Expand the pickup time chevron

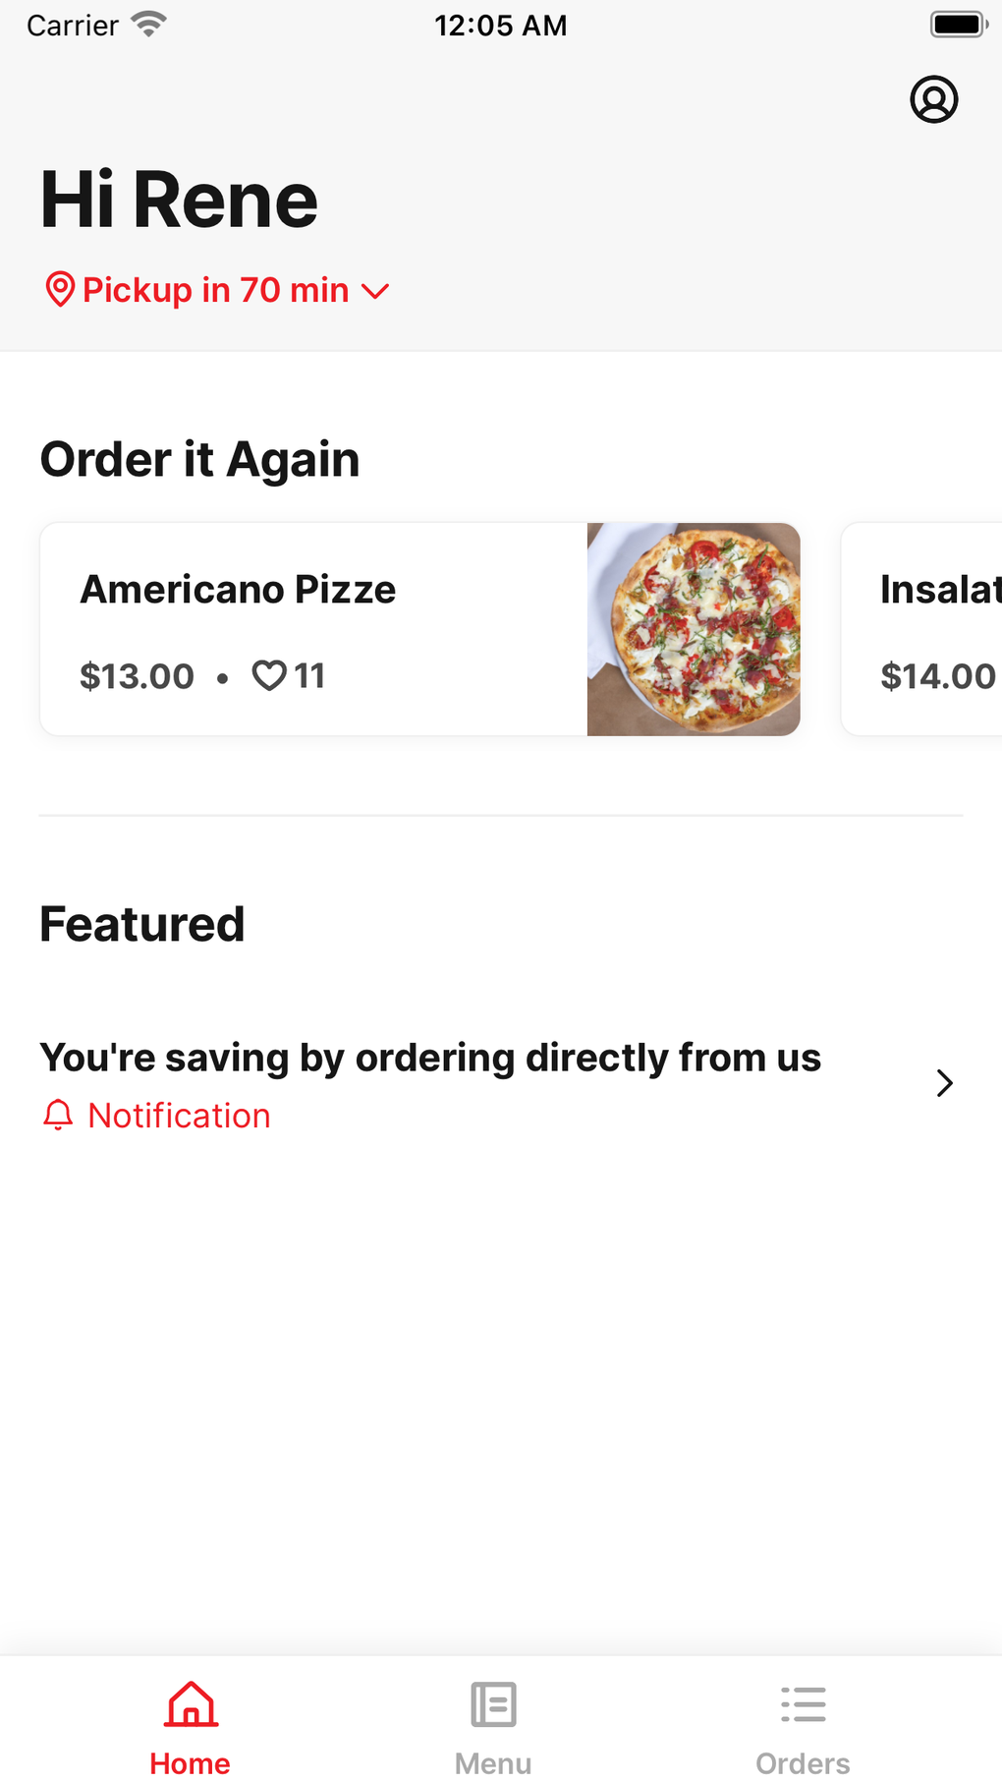(x=375, y=291)
